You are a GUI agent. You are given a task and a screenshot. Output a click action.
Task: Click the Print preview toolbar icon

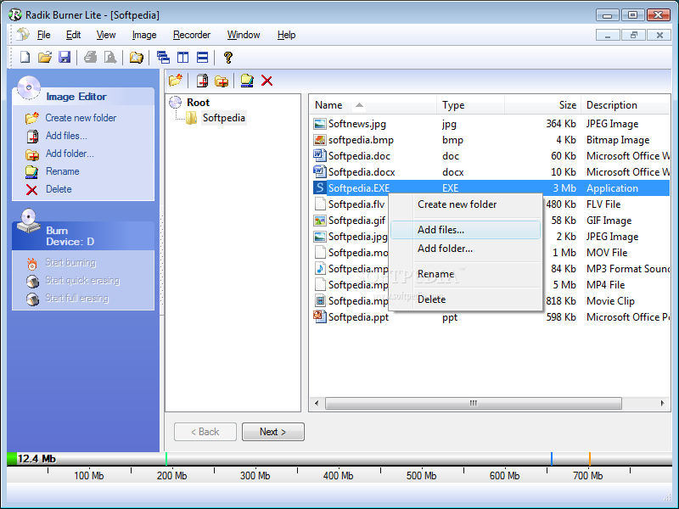coord(110,57)
